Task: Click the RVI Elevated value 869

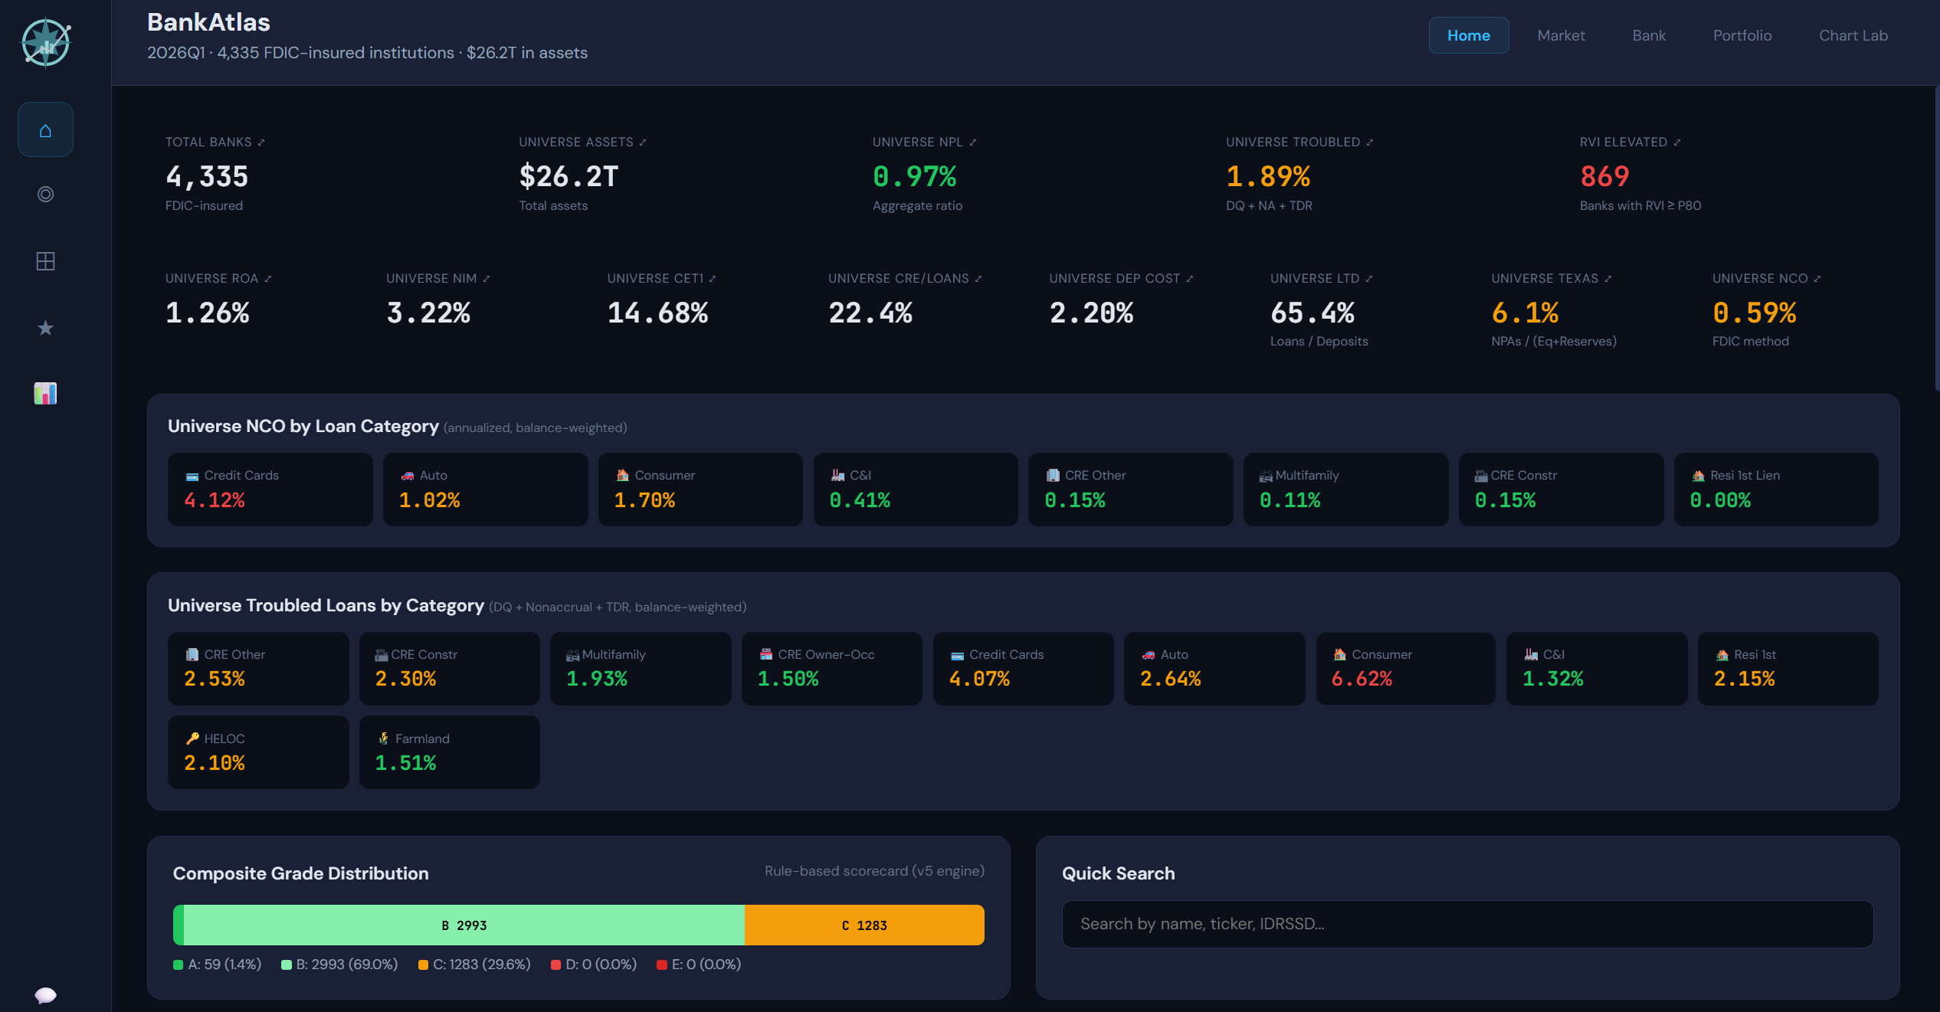Action: tap(1604, 177)
